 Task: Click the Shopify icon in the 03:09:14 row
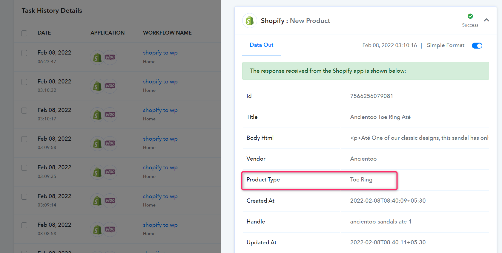pos(97,201)
